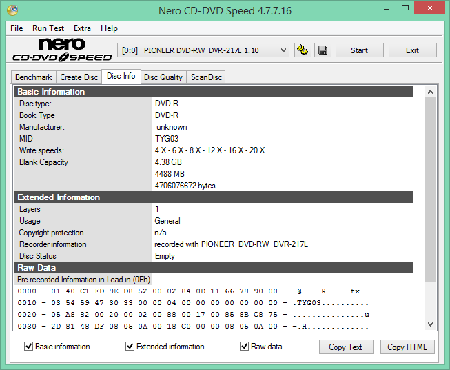Open the Run Test menu
This screenshot has height=370, width=450.
tap(48, 28)
